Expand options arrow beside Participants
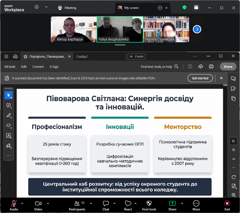The image size is (240, 213). (91, 203)
